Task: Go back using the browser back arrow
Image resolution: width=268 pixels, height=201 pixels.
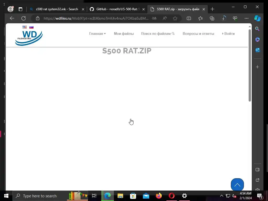Action: point(12,18)
